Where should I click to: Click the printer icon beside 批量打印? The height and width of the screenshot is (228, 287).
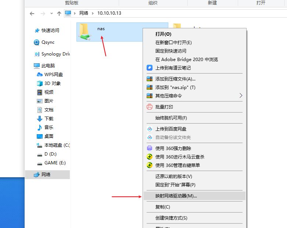coord(150,107)
